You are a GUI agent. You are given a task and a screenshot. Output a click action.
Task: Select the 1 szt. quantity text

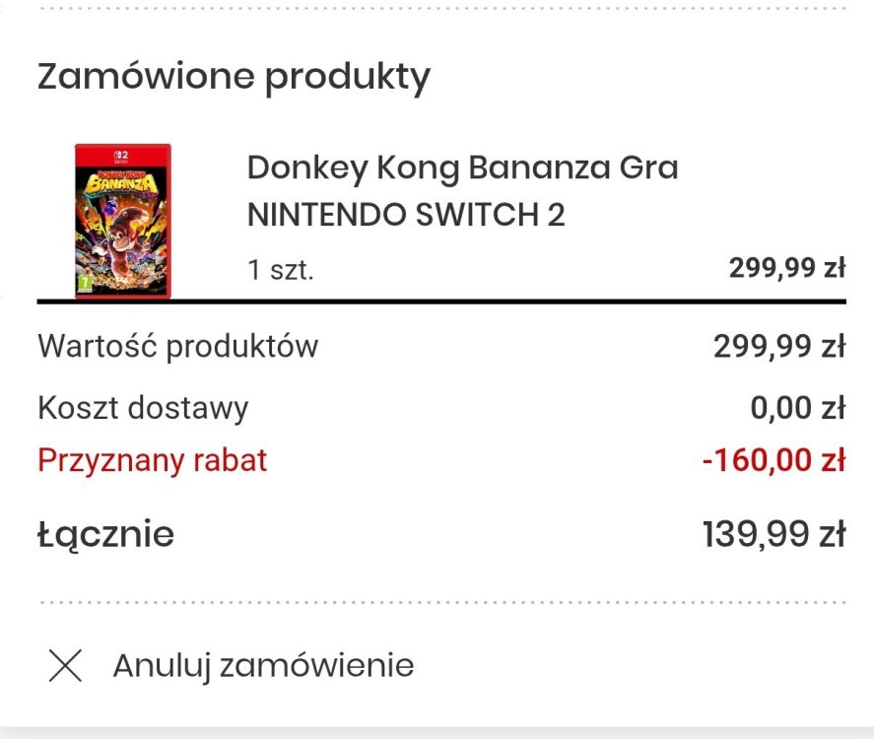coord(281,270)
